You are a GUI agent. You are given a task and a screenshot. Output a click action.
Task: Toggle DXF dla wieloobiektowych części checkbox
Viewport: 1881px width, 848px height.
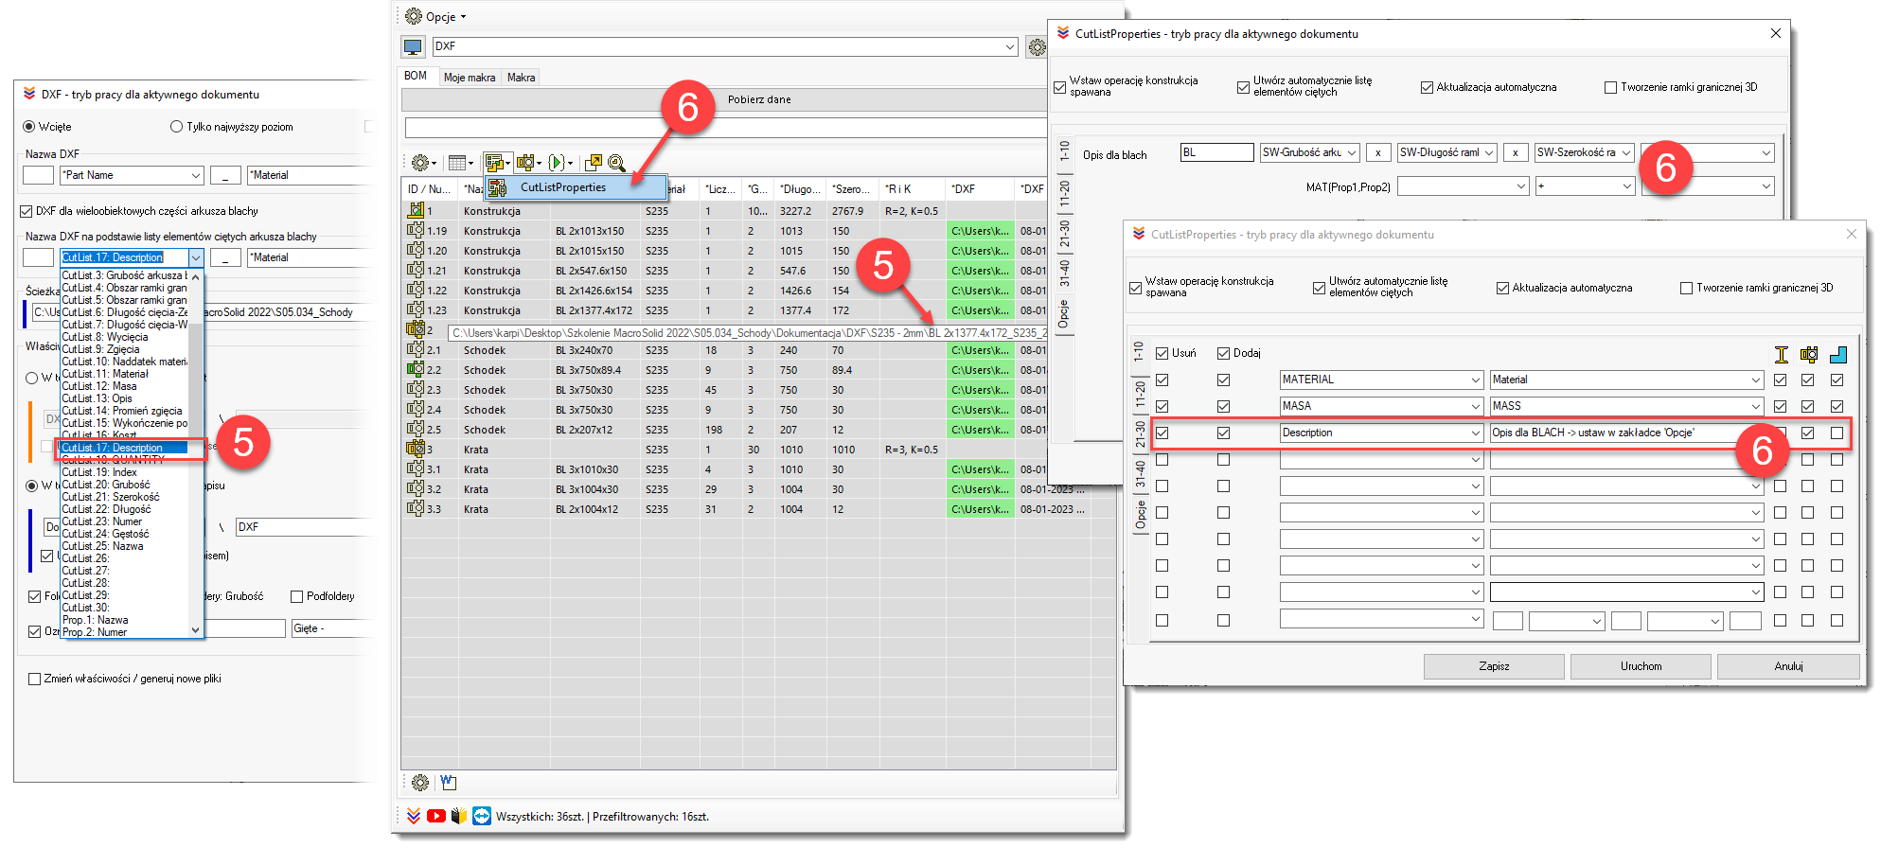[27, 211]
